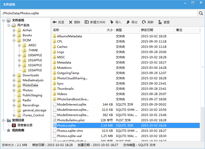
Task: Expand the Books folder node
Action: coord(14,35)
